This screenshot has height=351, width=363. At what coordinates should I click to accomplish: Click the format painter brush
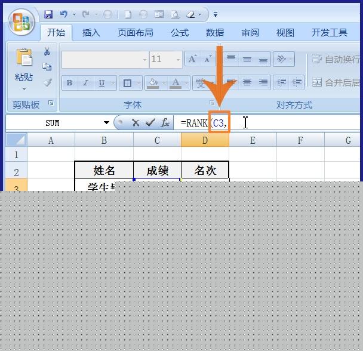coord(47,82)
